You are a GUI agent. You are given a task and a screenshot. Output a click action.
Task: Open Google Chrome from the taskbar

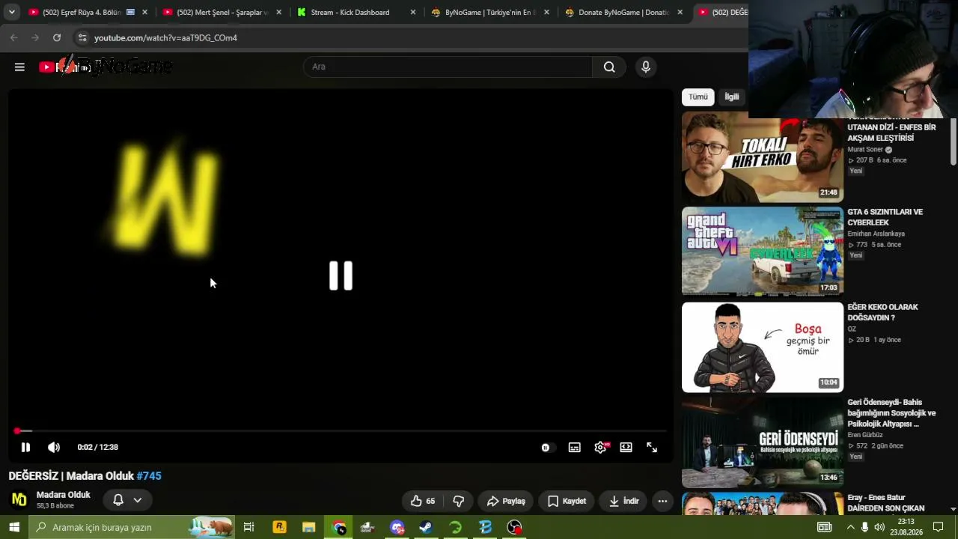[339, 527]
